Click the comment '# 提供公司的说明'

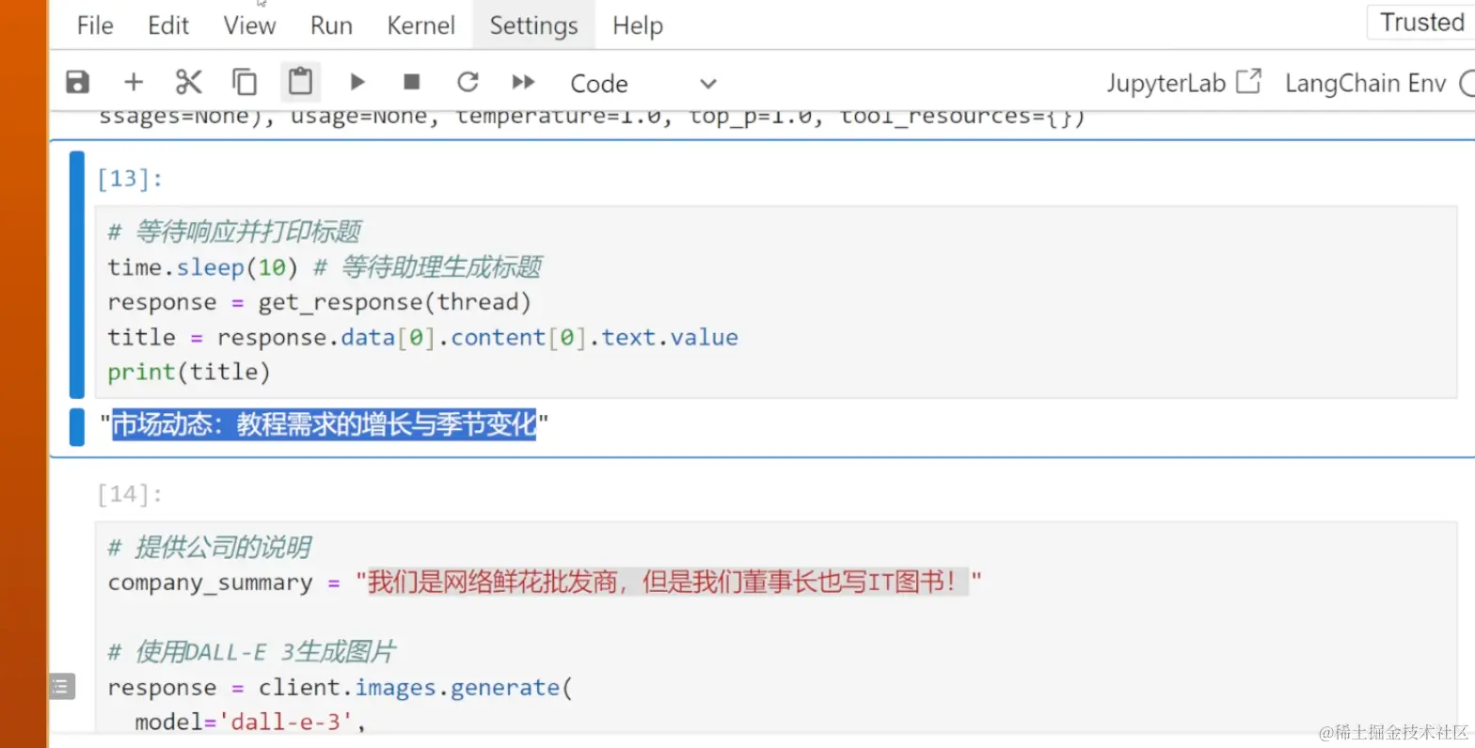pyautogui.click(x=209, y=547)
